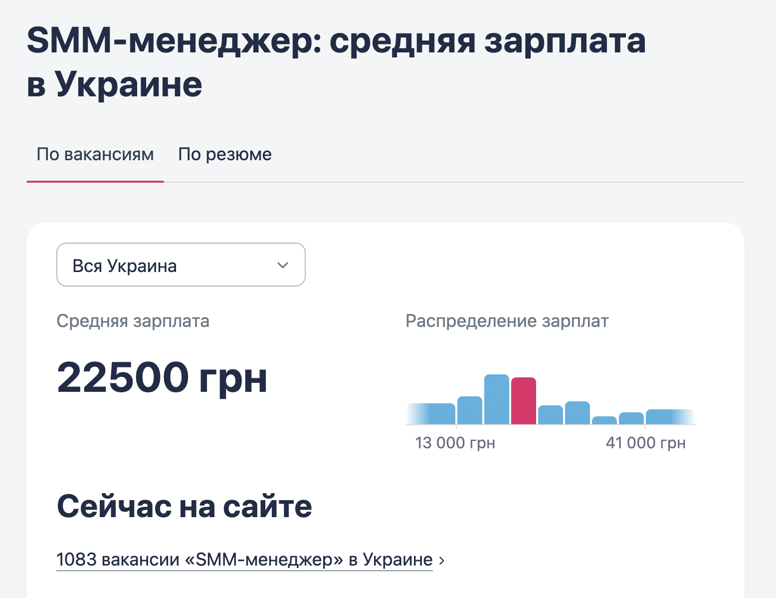Switch to the «По резюме» tab
776x598 pixels.
tap(224, 154)
